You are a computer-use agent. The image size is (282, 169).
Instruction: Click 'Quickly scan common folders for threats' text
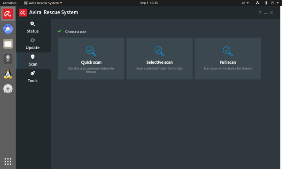(x=91, y=70)
